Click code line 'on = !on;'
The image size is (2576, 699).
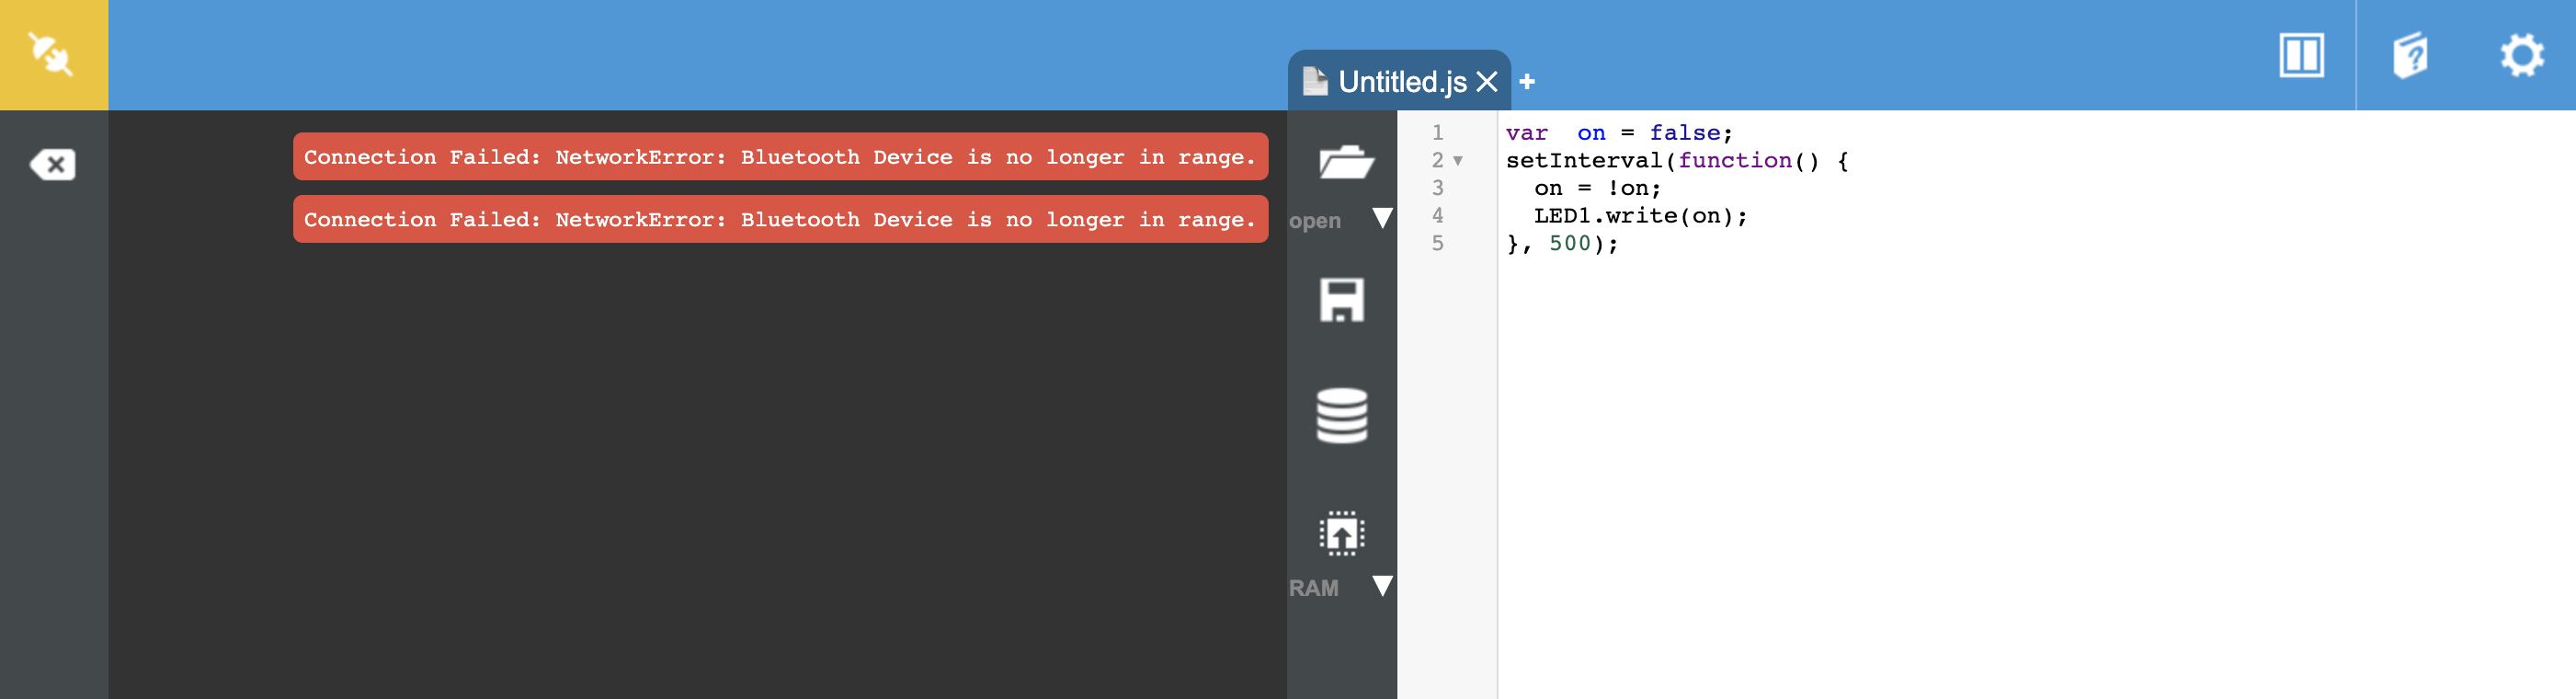coord(1597,188)
